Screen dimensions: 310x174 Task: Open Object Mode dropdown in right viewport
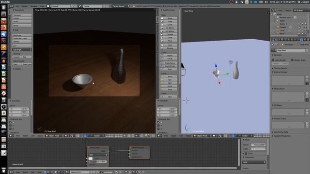202,136
